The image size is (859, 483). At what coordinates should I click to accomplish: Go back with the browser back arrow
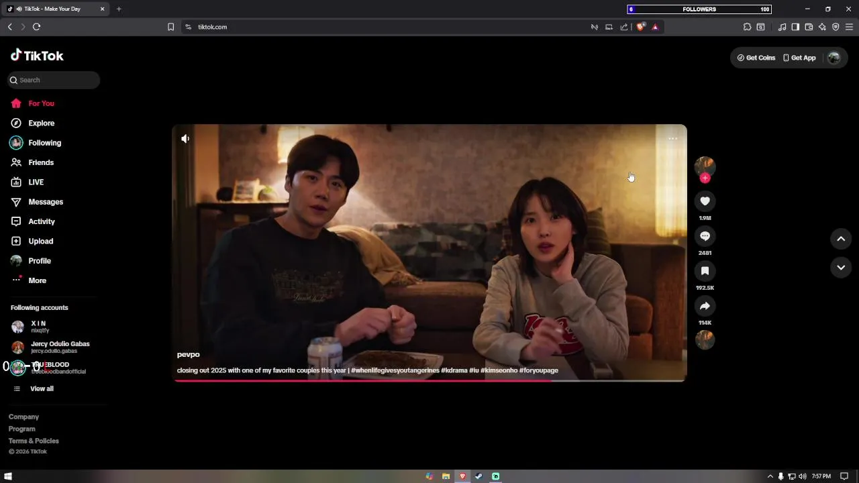[9, 27]
